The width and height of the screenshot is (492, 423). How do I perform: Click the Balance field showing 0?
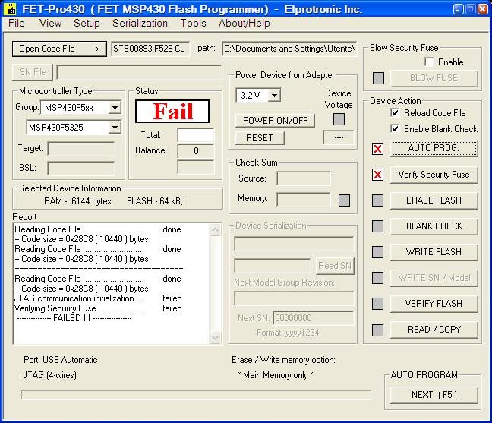pos(195,151)
